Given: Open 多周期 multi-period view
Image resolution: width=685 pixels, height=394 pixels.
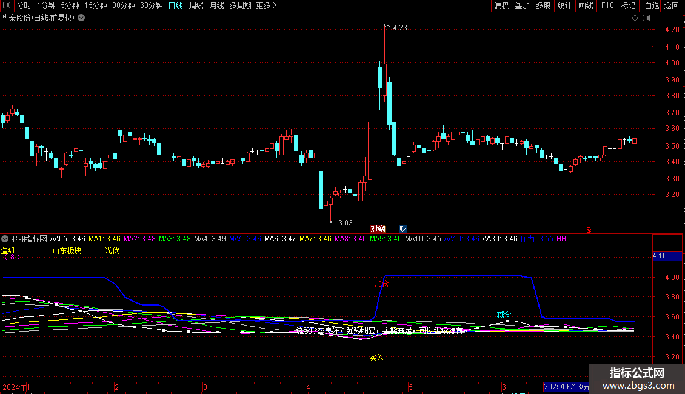Looking at the screenshot, I should click(x=240, y=5).
